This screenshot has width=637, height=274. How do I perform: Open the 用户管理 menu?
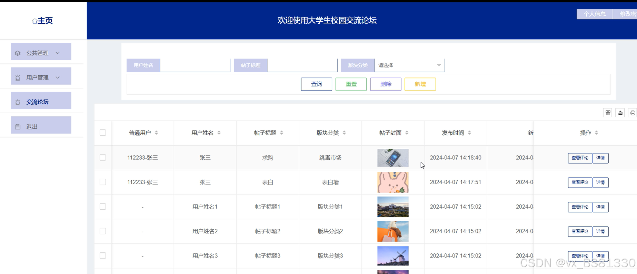(41, 76)
